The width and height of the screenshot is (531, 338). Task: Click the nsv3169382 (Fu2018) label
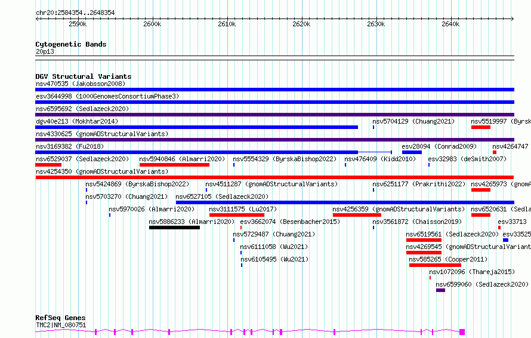point(70,146)
